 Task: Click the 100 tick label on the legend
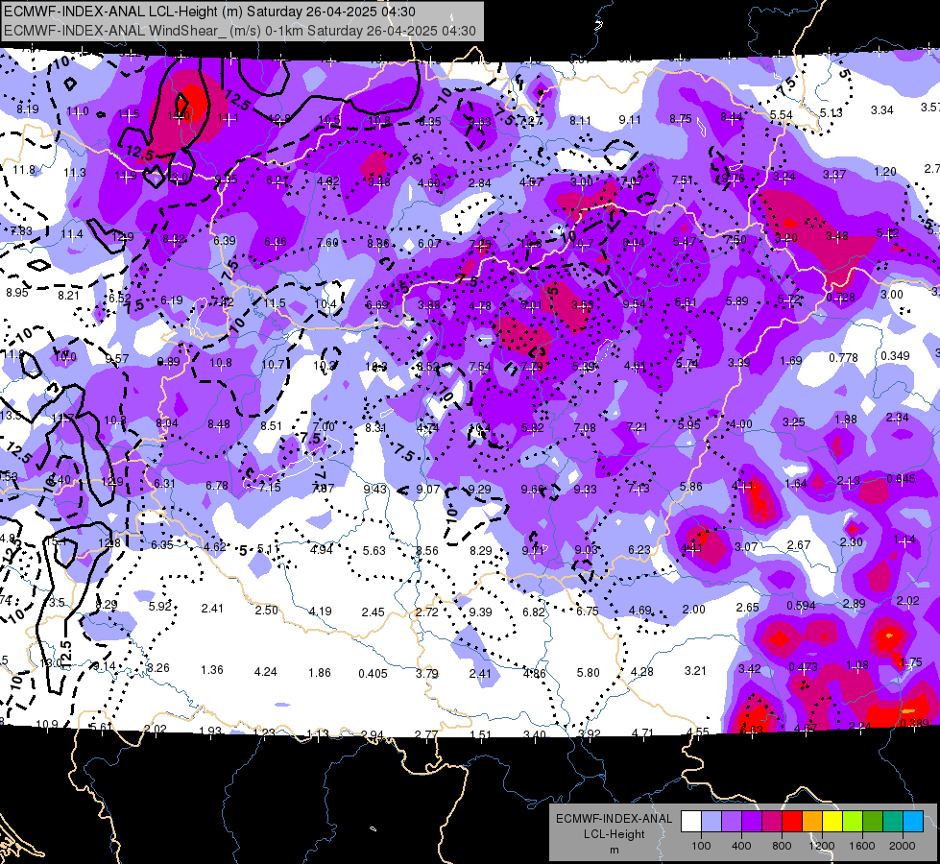[701, 846]
